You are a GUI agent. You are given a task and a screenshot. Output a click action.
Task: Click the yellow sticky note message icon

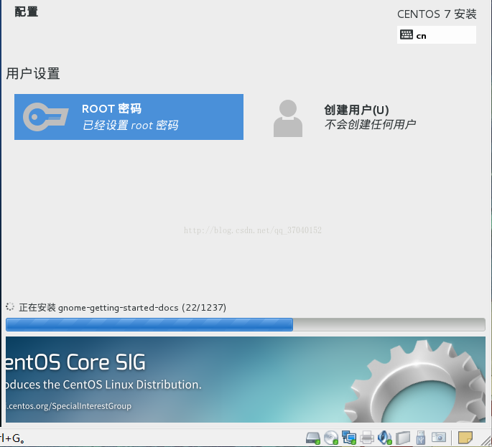click(x=465, y=438)
